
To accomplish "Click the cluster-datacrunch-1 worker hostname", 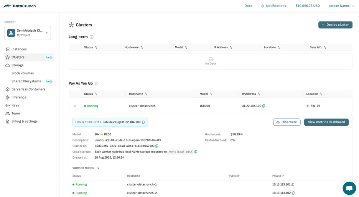I will (142, 184).
